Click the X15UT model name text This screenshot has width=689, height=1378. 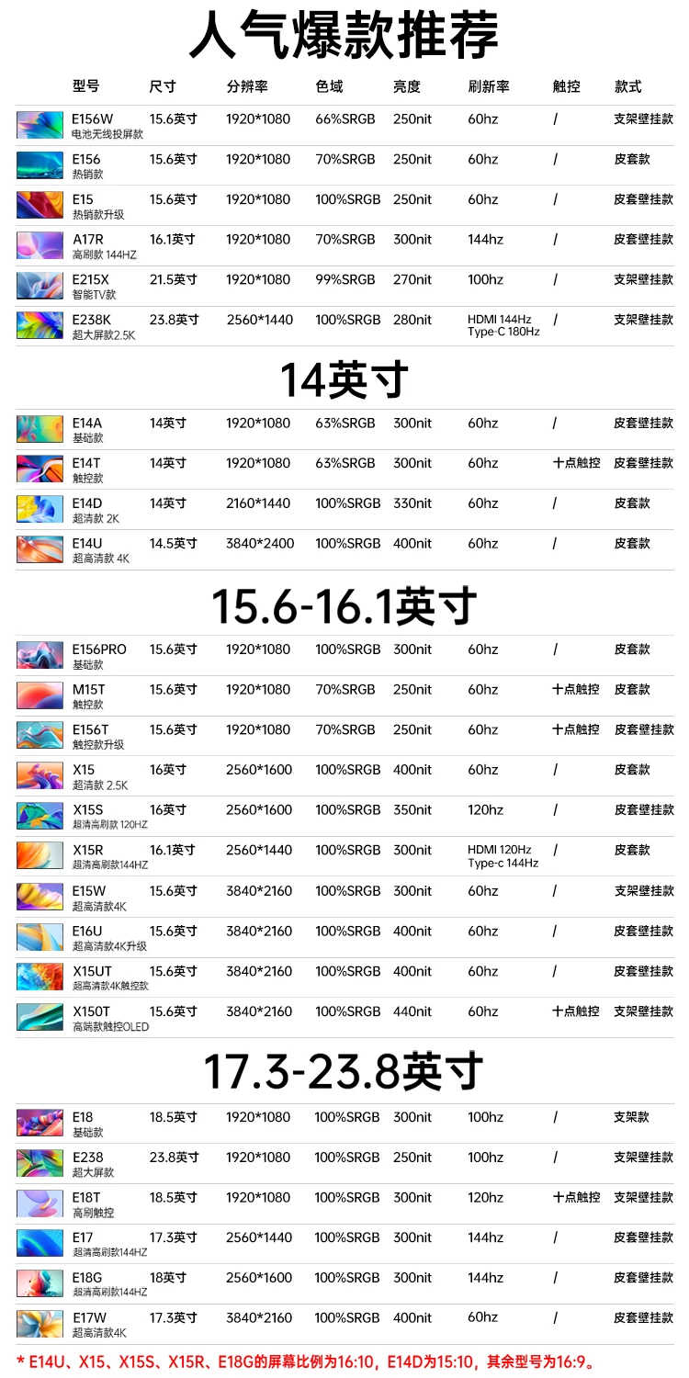pos(92,971)
